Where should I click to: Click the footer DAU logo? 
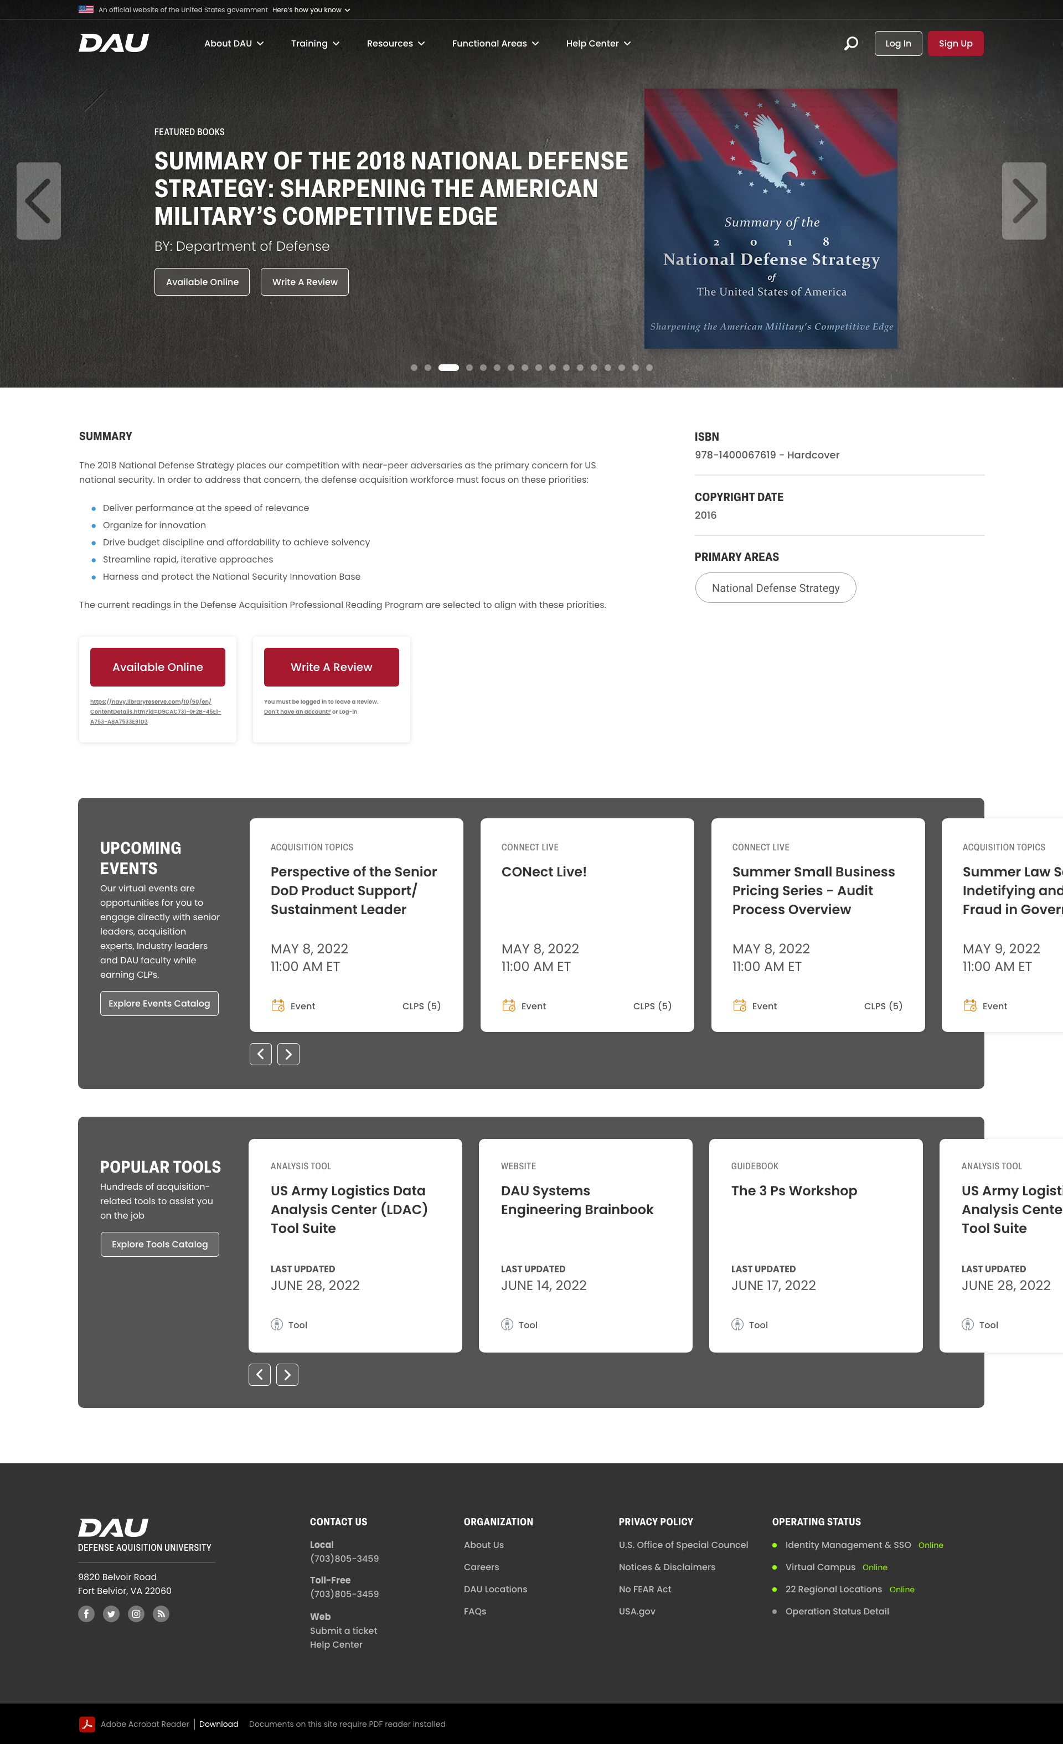(113, 1528)
